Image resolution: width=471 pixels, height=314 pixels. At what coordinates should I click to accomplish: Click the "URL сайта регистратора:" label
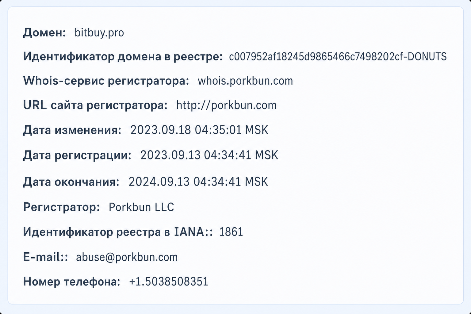(95, 105)
